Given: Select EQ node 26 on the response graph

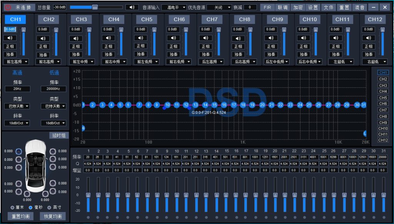Looking at the screenshot, I should (x=318, y=105).
